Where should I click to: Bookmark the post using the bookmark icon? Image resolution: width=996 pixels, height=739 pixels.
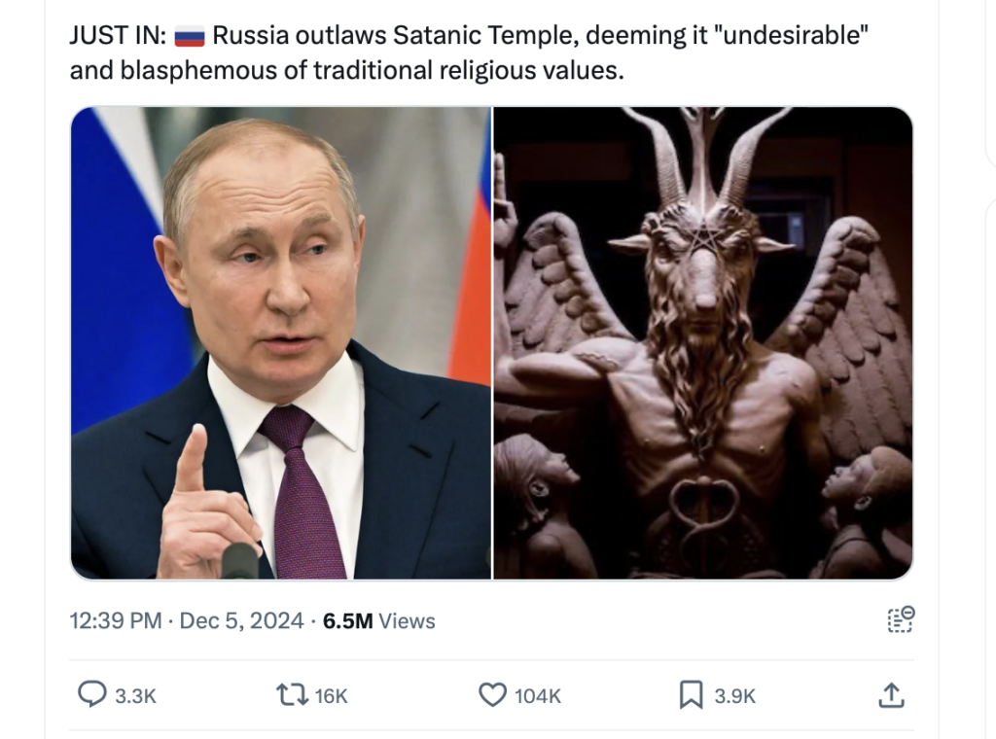(x=692, y=694)
